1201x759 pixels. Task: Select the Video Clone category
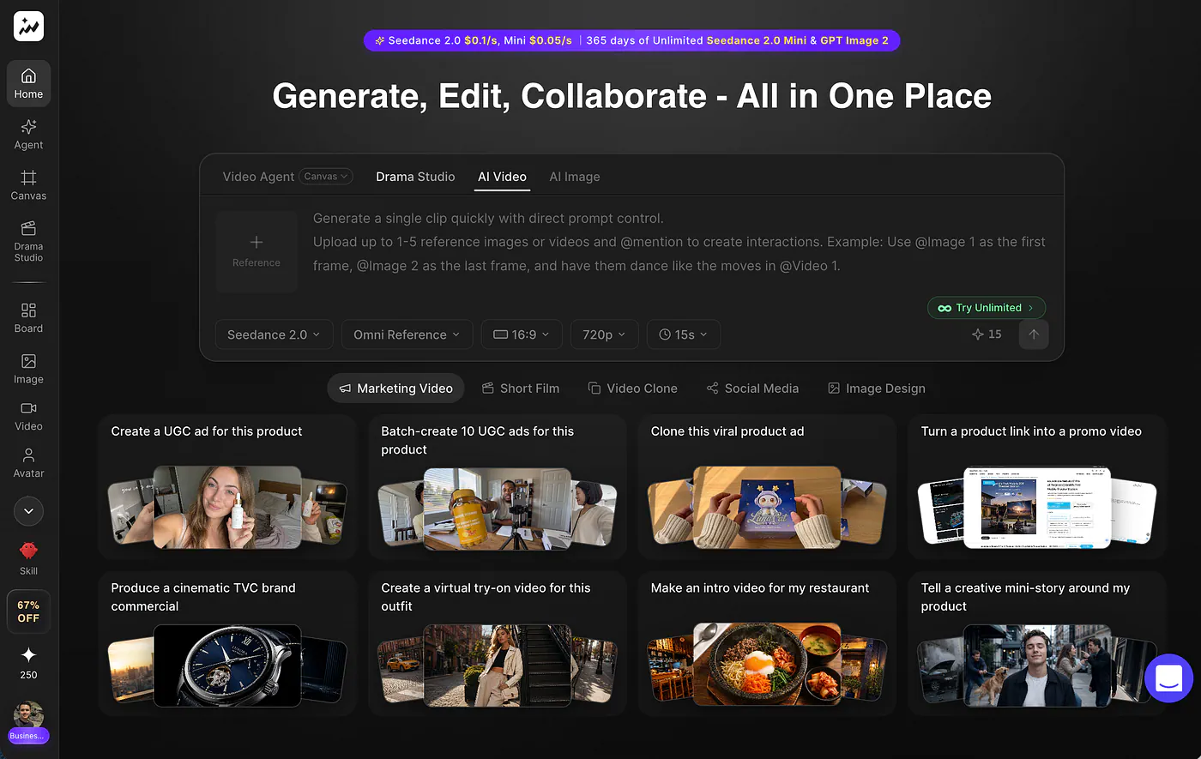633,389
